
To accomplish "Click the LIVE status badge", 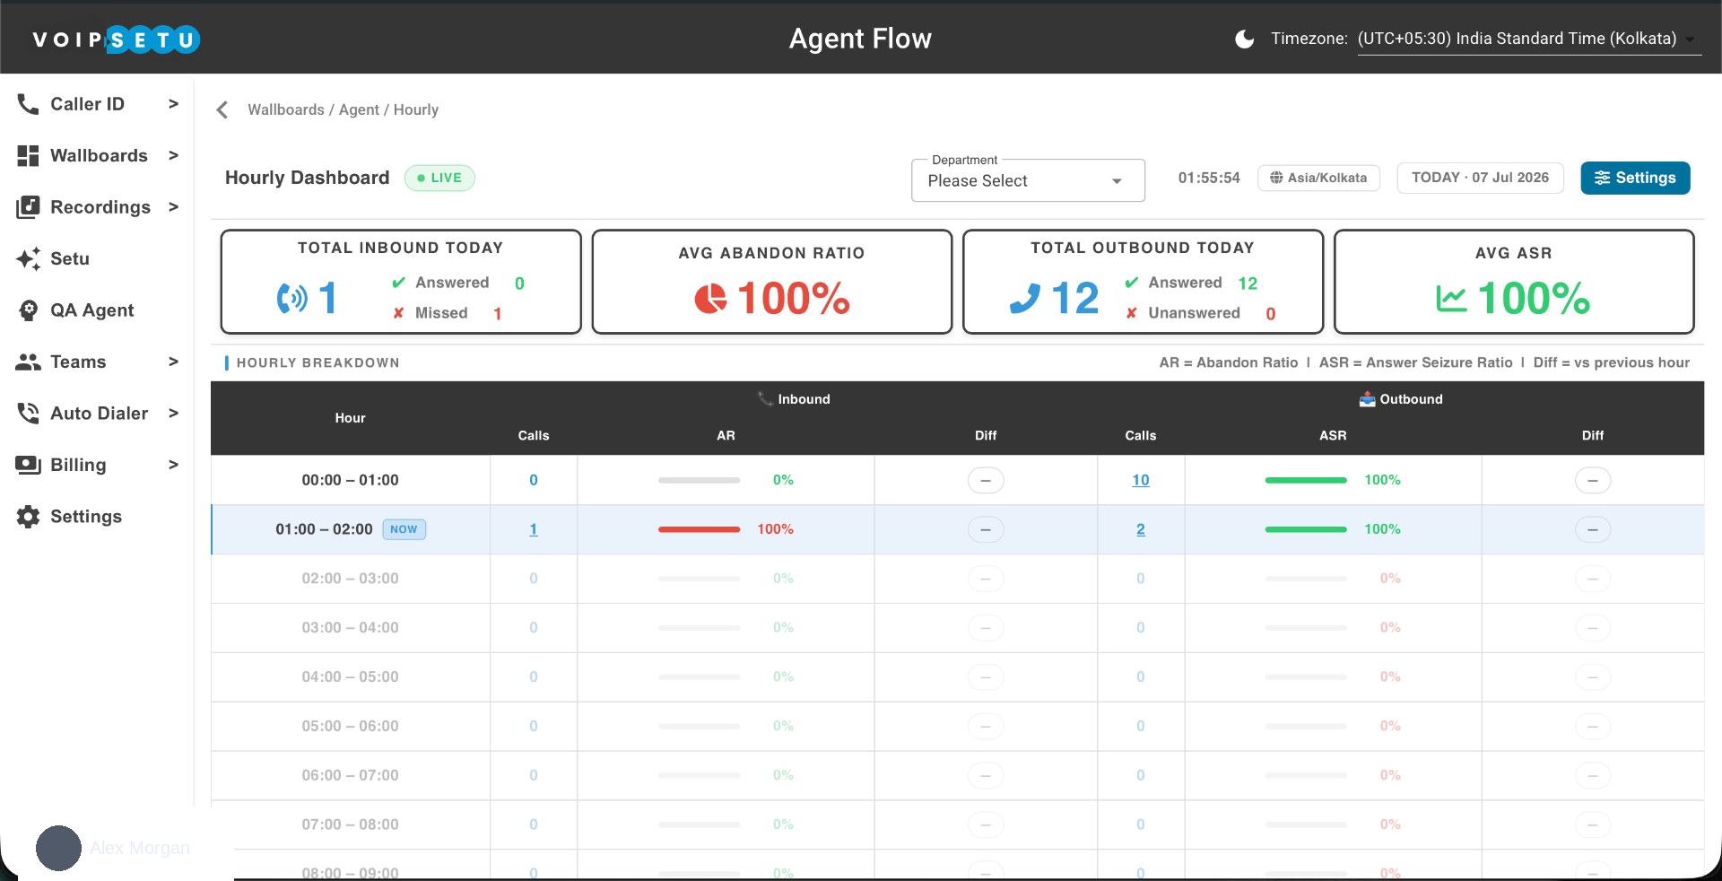I will coord(439,178).
